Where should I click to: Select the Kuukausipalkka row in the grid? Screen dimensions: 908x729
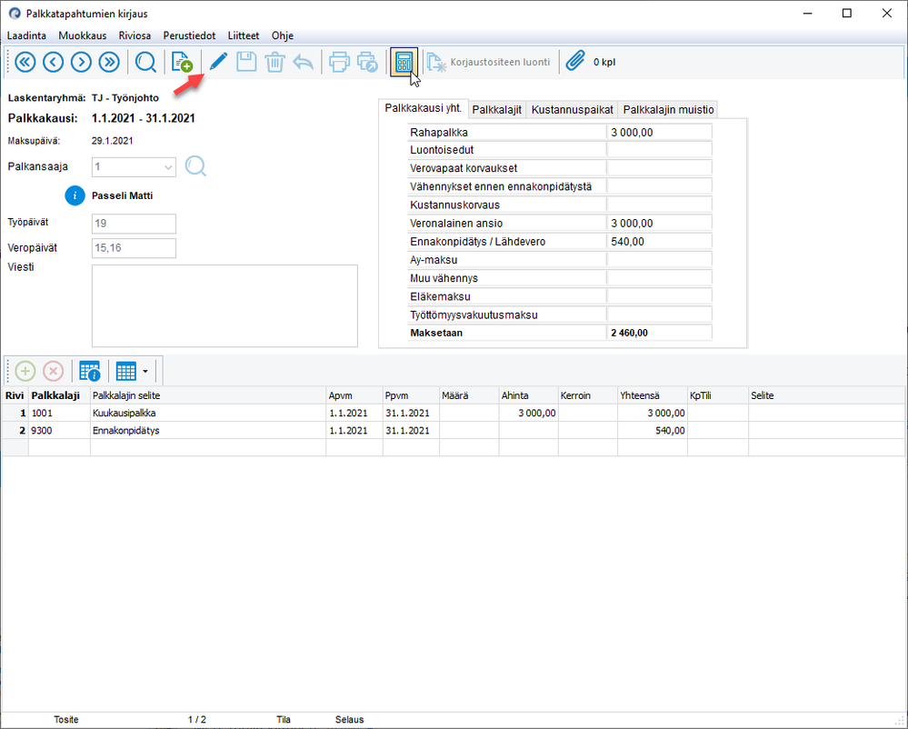coord(125,413)
